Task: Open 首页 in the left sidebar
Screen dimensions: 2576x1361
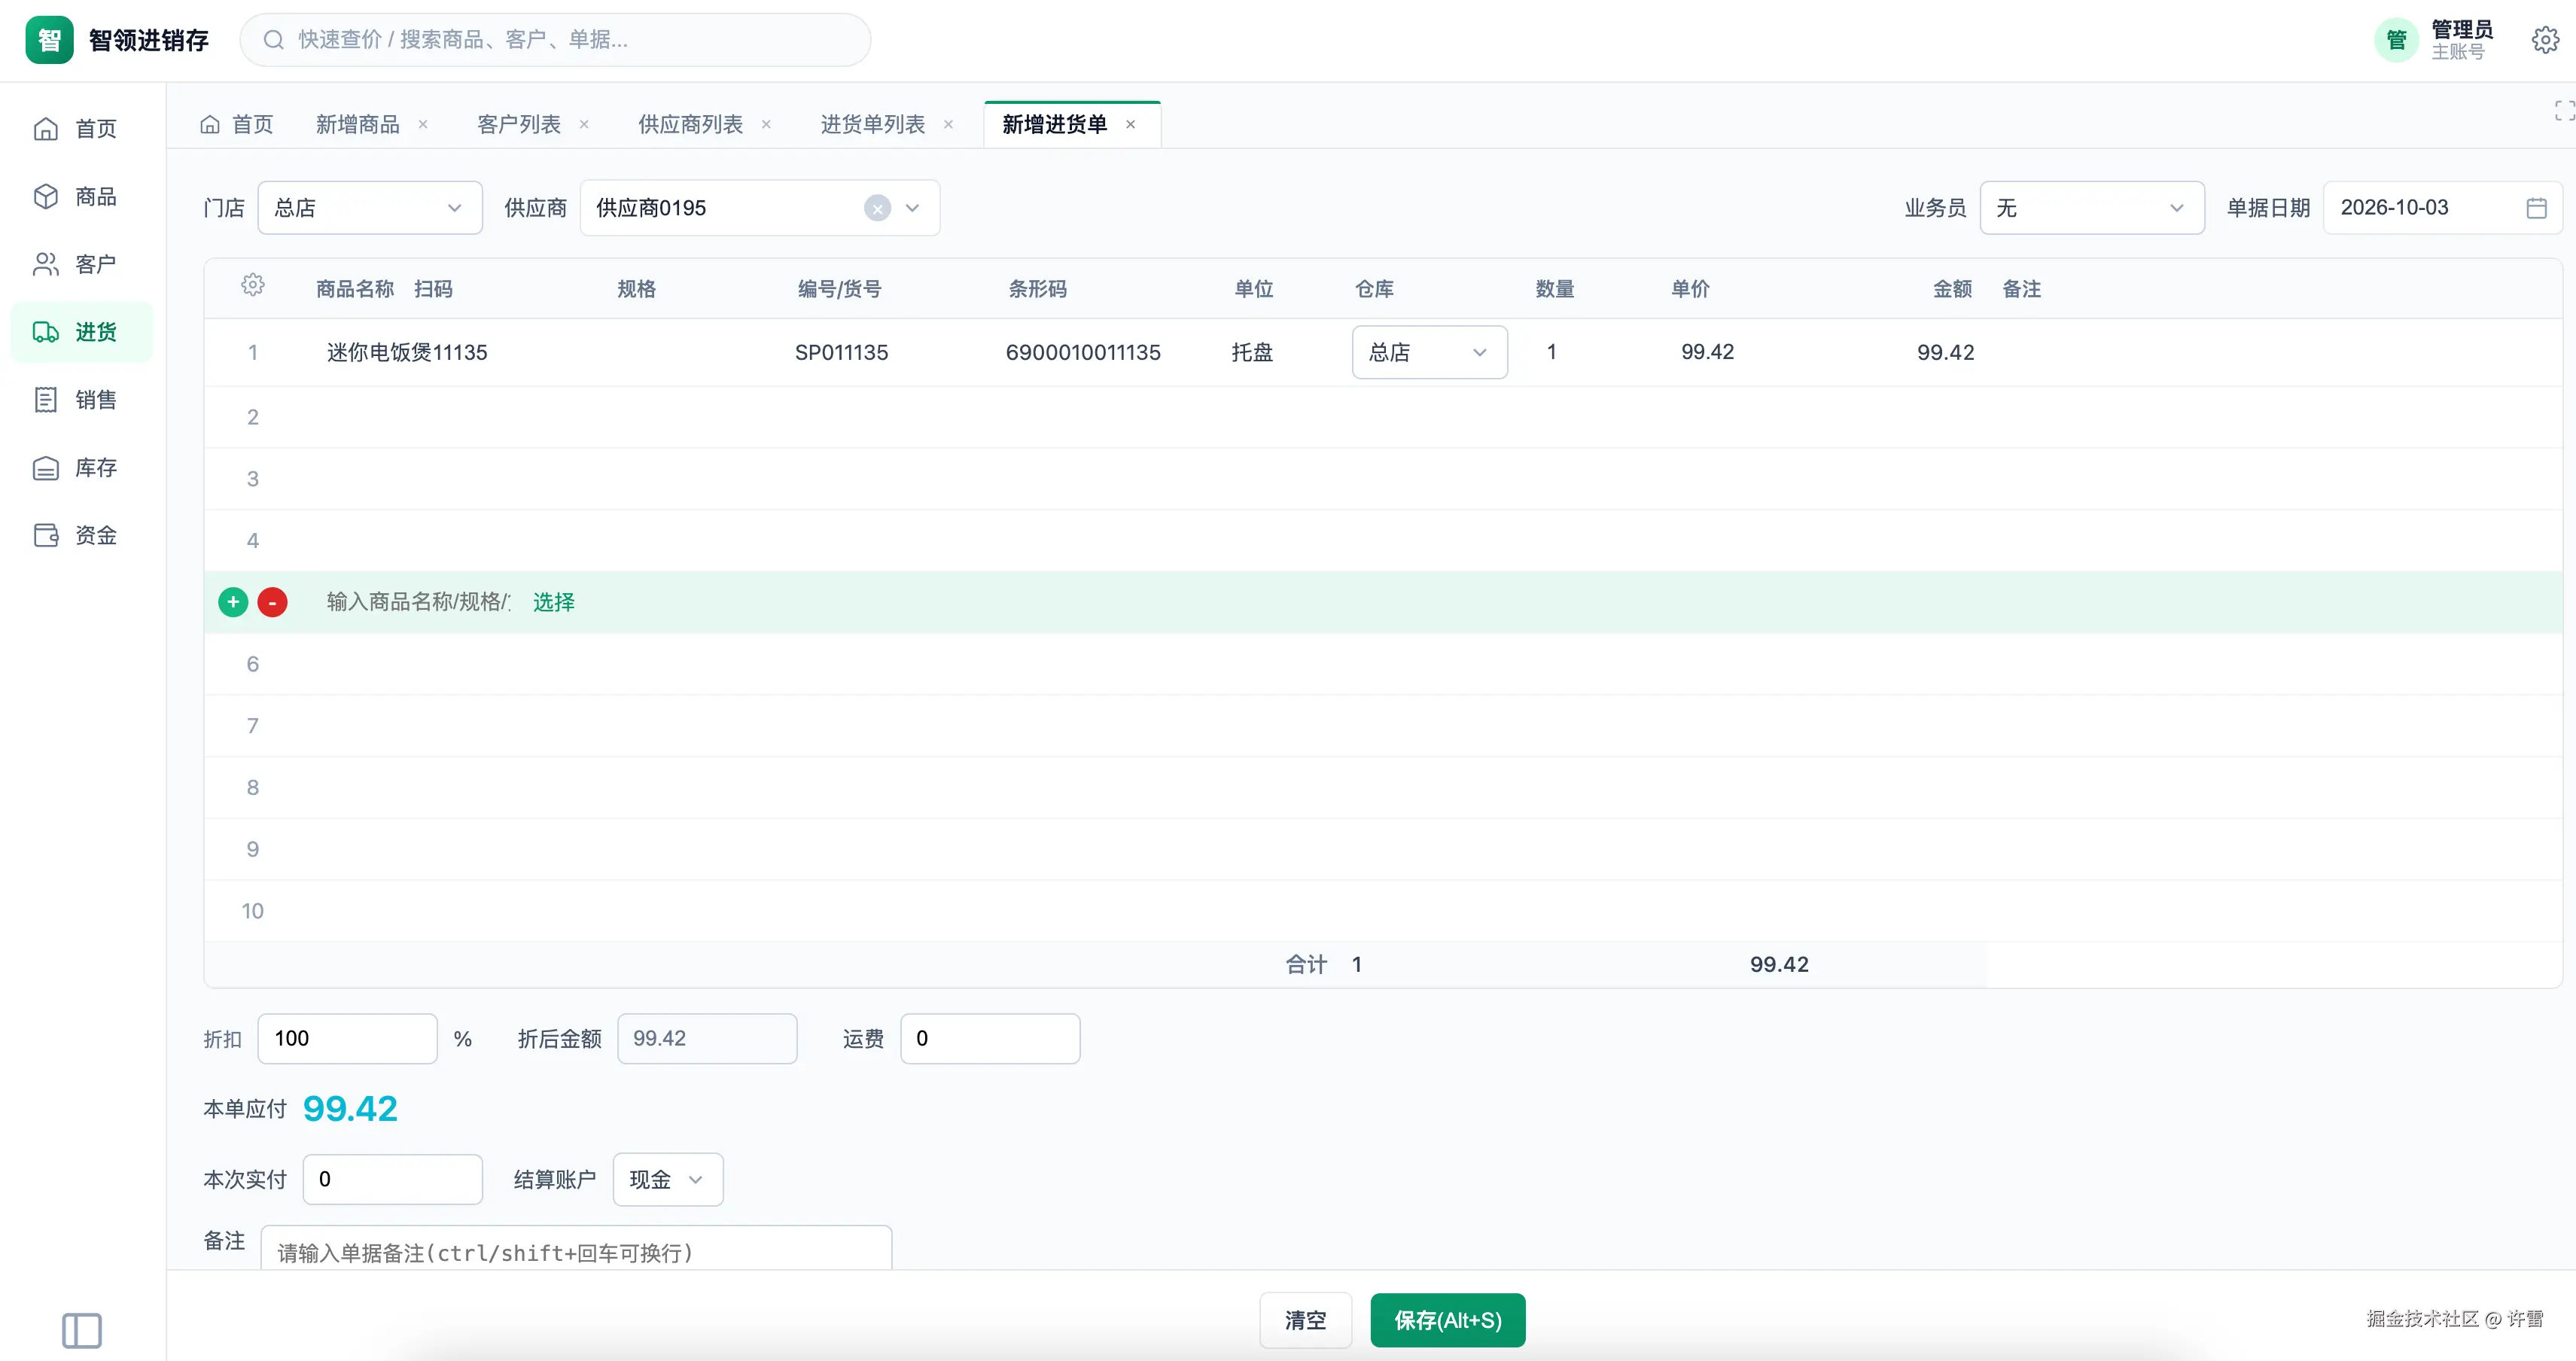Action: 82,129
